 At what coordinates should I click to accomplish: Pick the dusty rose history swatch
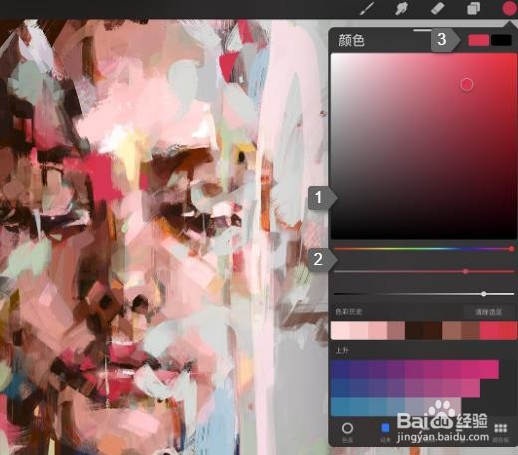point(396,330)
